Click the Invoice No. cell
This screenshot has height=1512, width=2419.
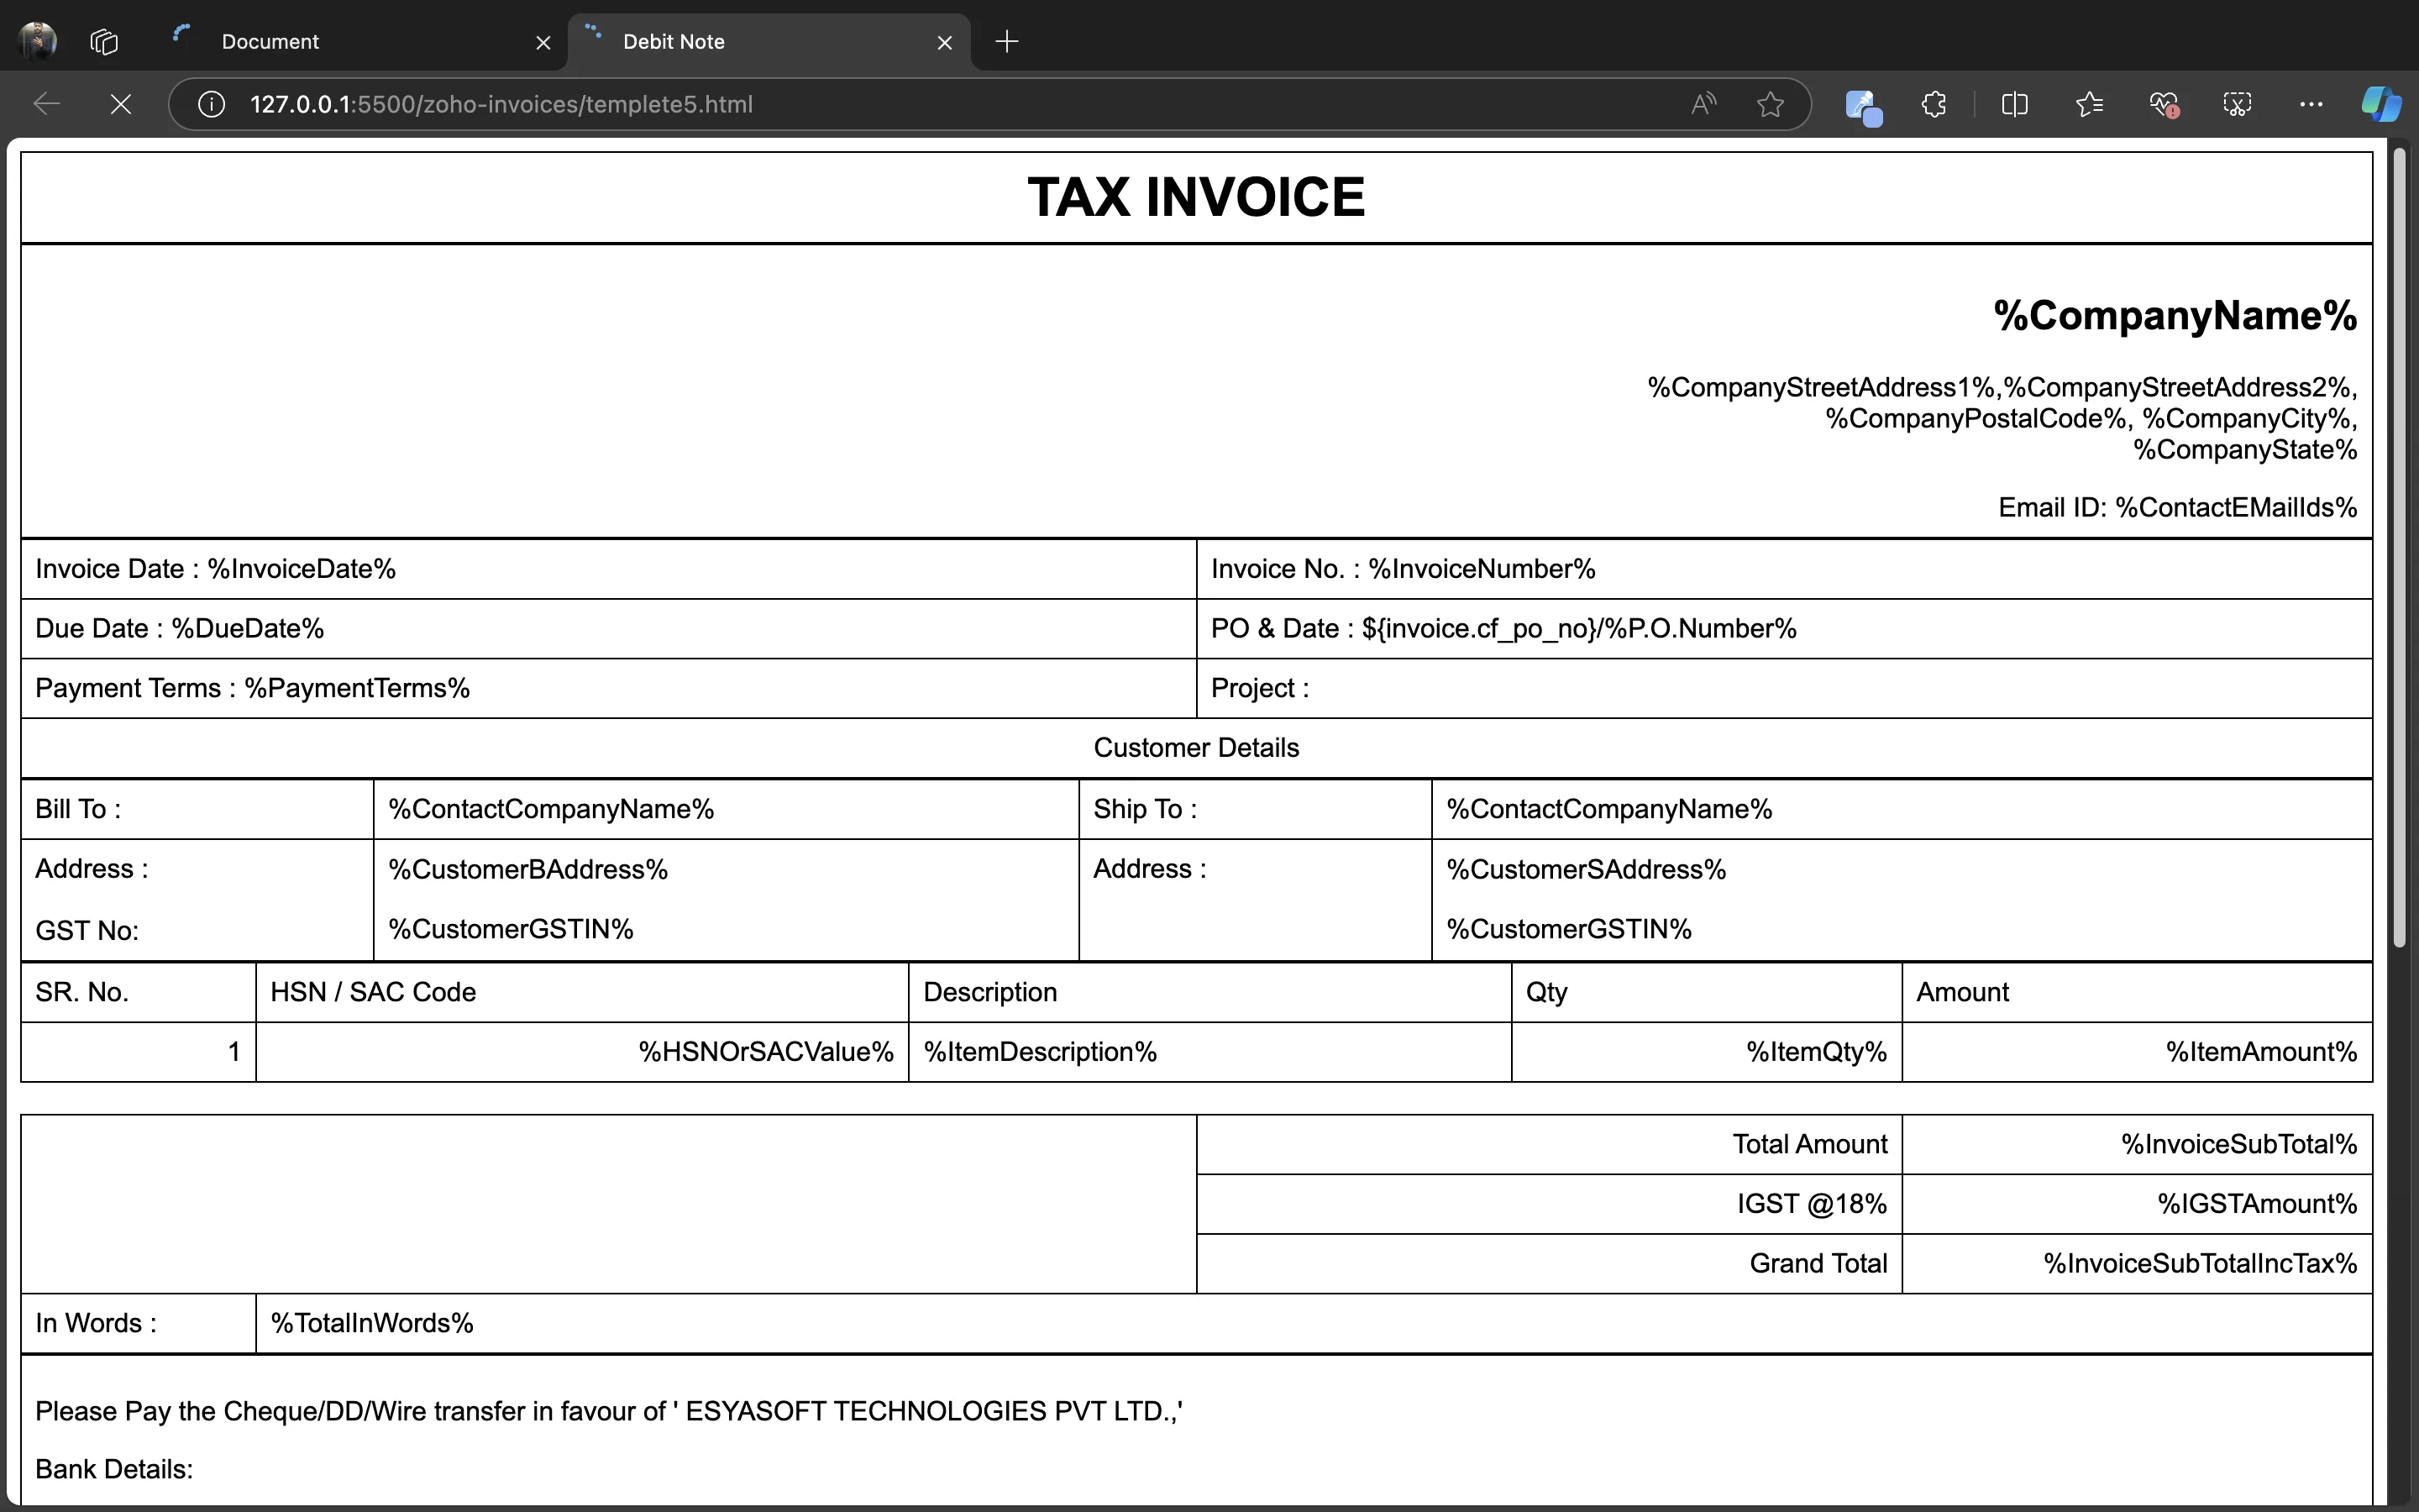[1784, 569]
